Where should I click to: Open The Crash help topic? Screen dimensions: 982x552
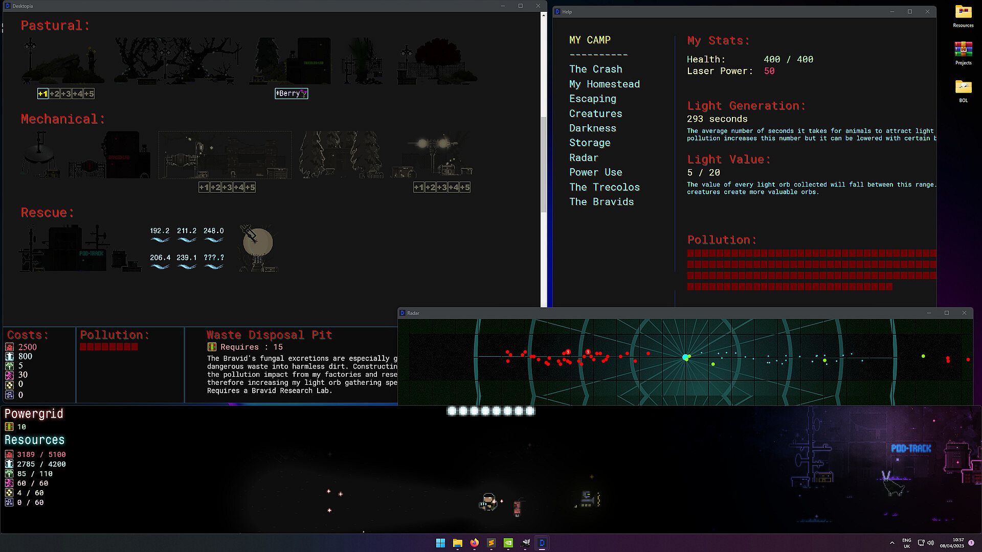(x=595, y=69)
